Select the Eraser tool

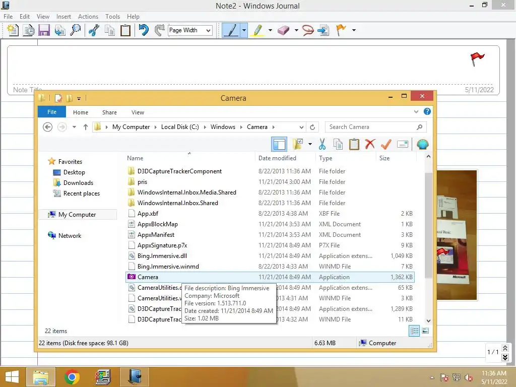click(x=283, y=30)
